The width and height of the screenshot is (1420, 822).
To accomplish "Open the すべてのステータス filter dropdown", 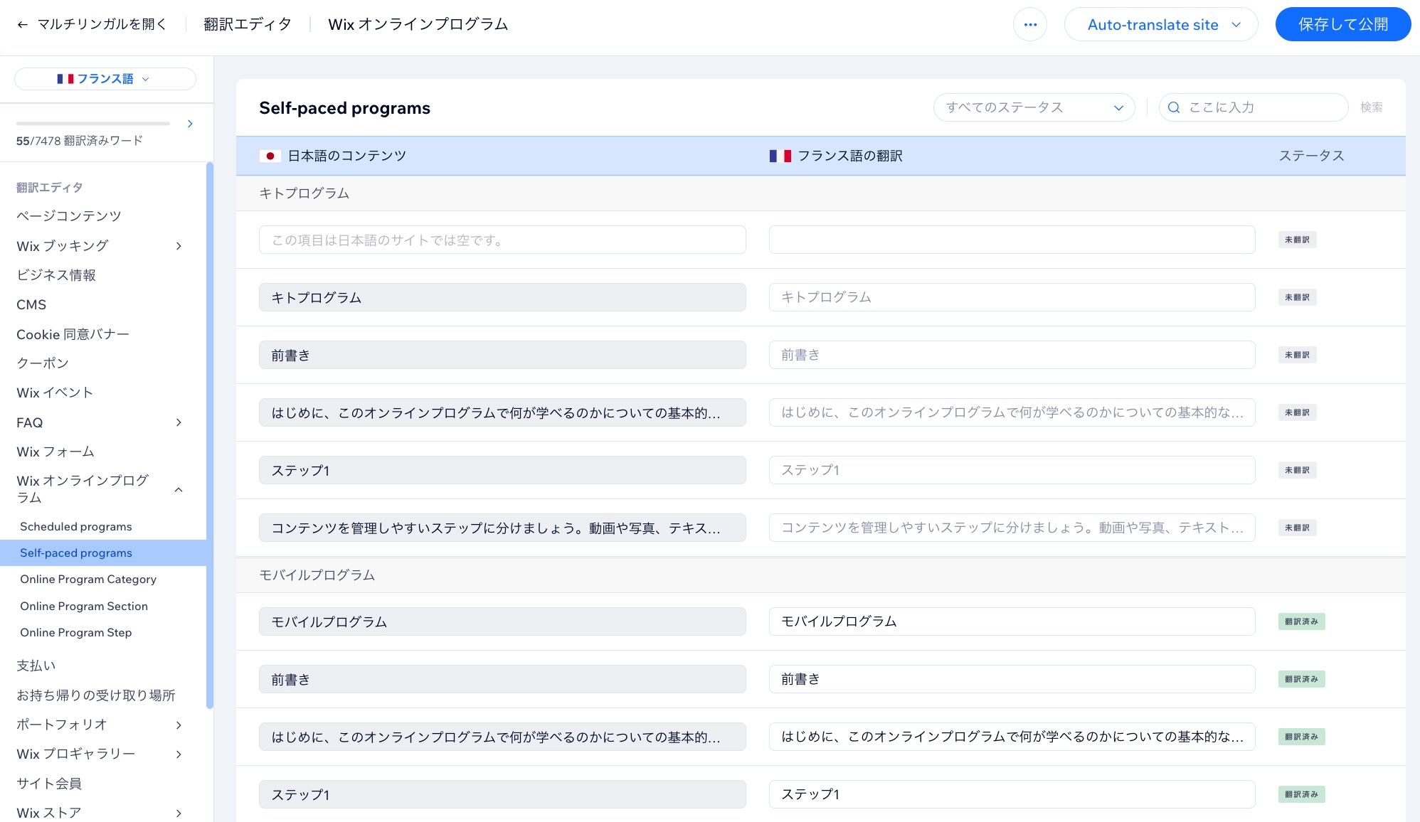I will (1034, 107).
